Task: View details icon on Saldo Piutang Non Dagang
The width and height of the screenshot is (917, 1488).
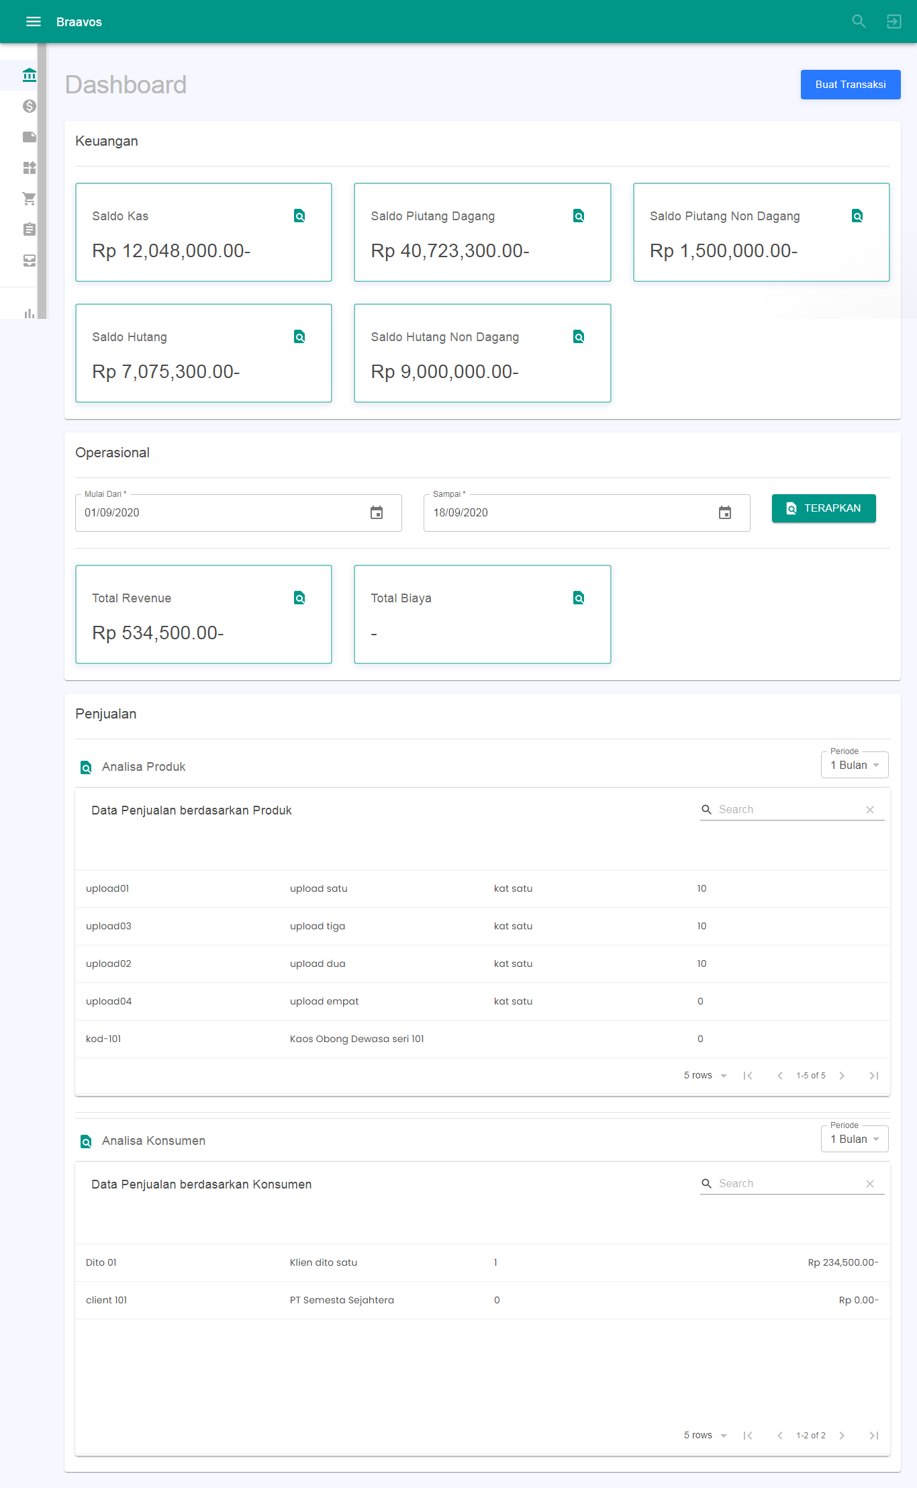Action: pos(857,216)
